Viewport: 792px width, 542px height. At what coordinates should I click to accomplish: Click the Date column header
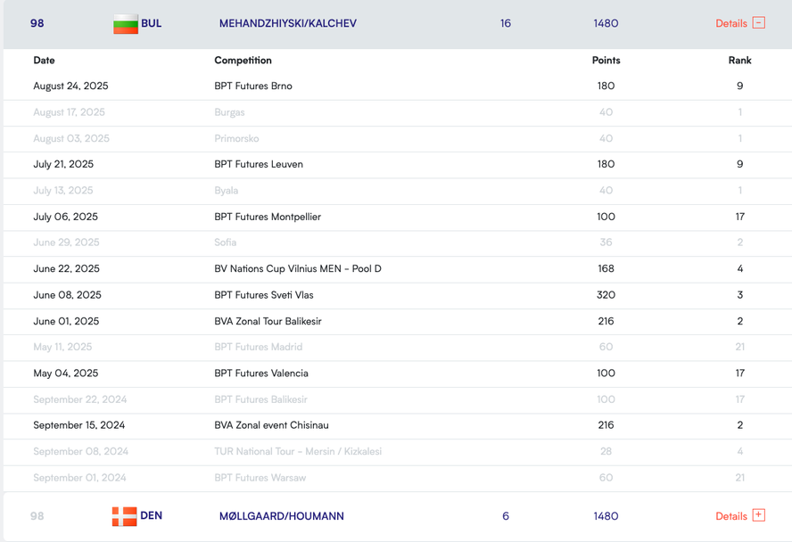44,61
